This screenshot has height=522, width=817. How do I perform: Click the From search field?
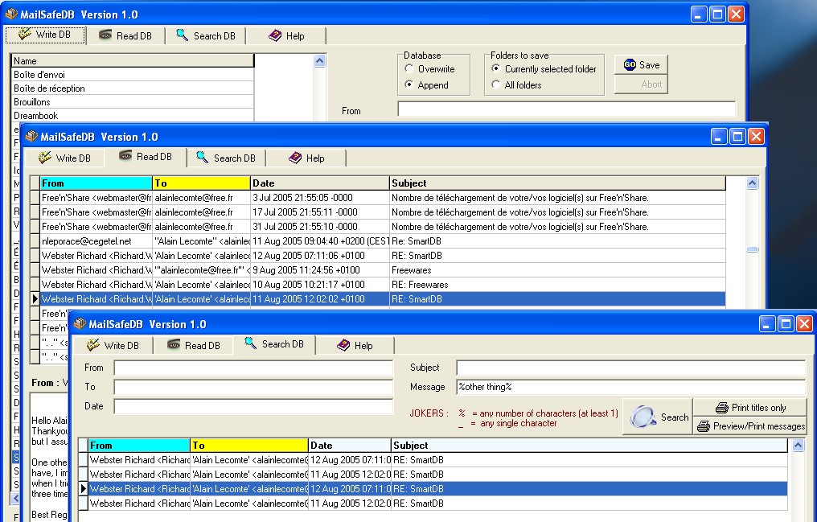[x=253, y=368]
